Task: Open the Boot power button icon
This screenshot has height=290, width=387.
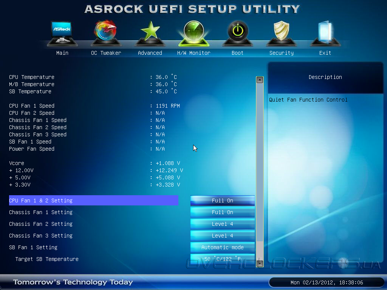Action: 237,33
